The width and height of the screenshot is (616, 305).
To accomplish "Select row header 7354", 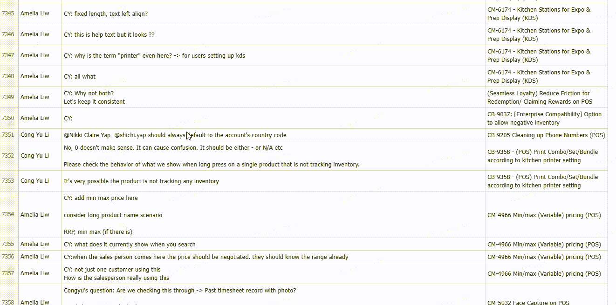I will click(x=8, y=214).
